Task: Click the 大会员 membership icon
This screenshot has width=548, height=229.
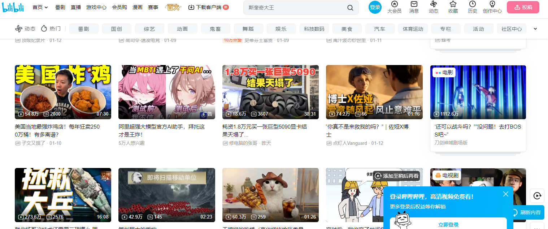Action: pos(394,7)
